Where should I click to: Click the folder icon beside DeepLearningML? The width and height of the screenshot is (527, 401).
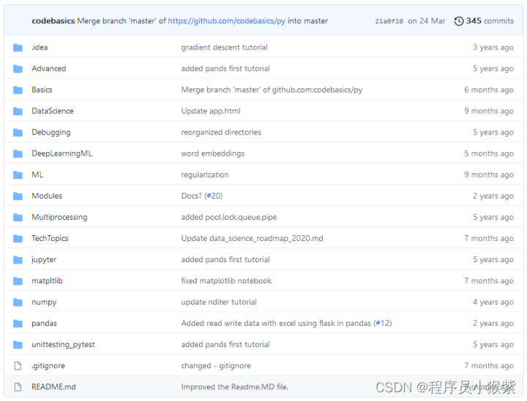point(18,153)
